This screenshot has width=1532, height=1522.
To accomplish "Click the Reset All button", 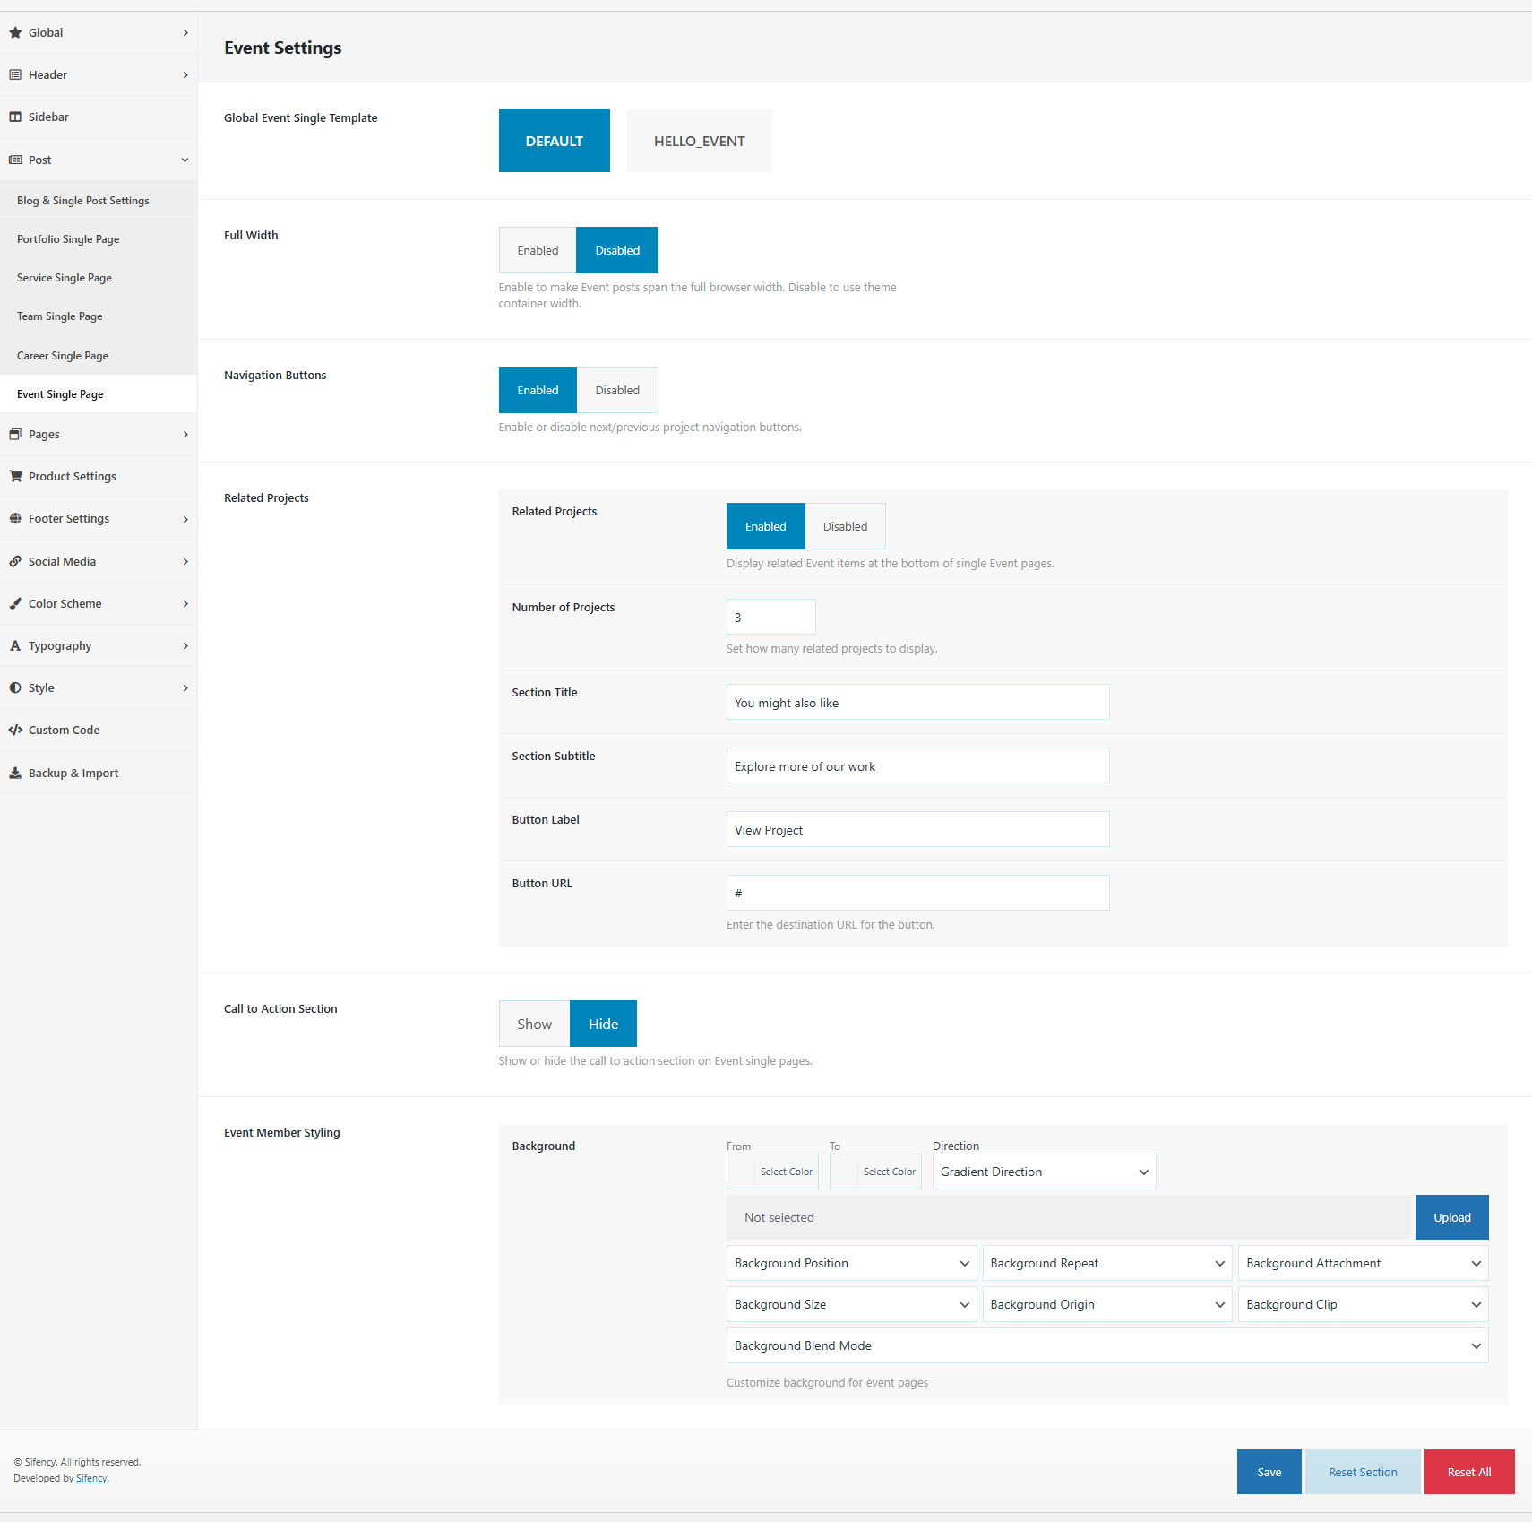I will pyautogui.click(x=1468, y=1473).
